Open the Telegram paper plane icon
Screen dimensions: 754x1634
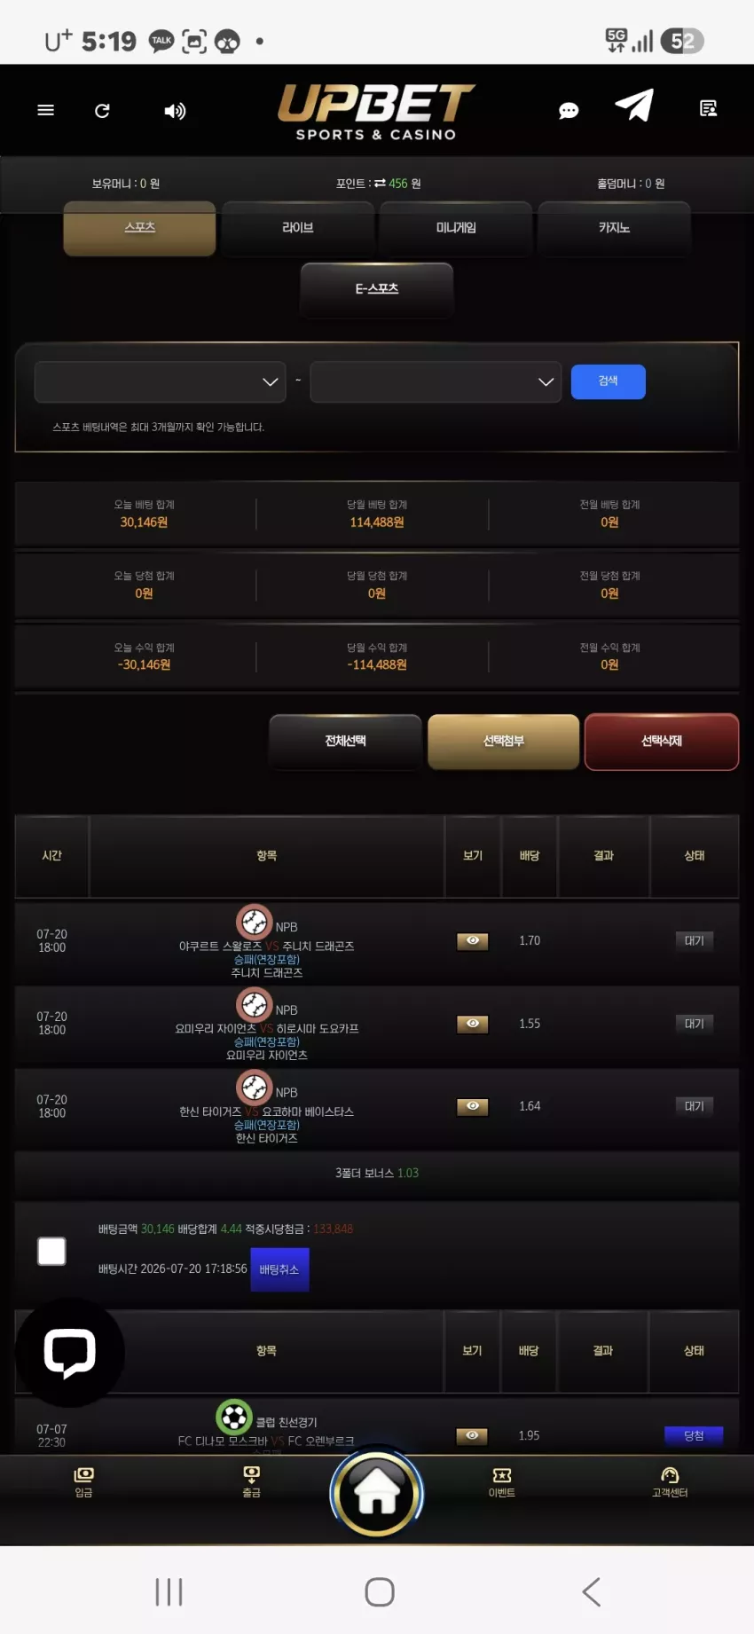(634, 106)
